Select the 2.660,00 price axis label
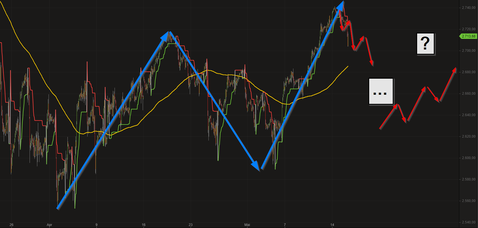This screenshot has width=478, height=228. tap(469, 94)
